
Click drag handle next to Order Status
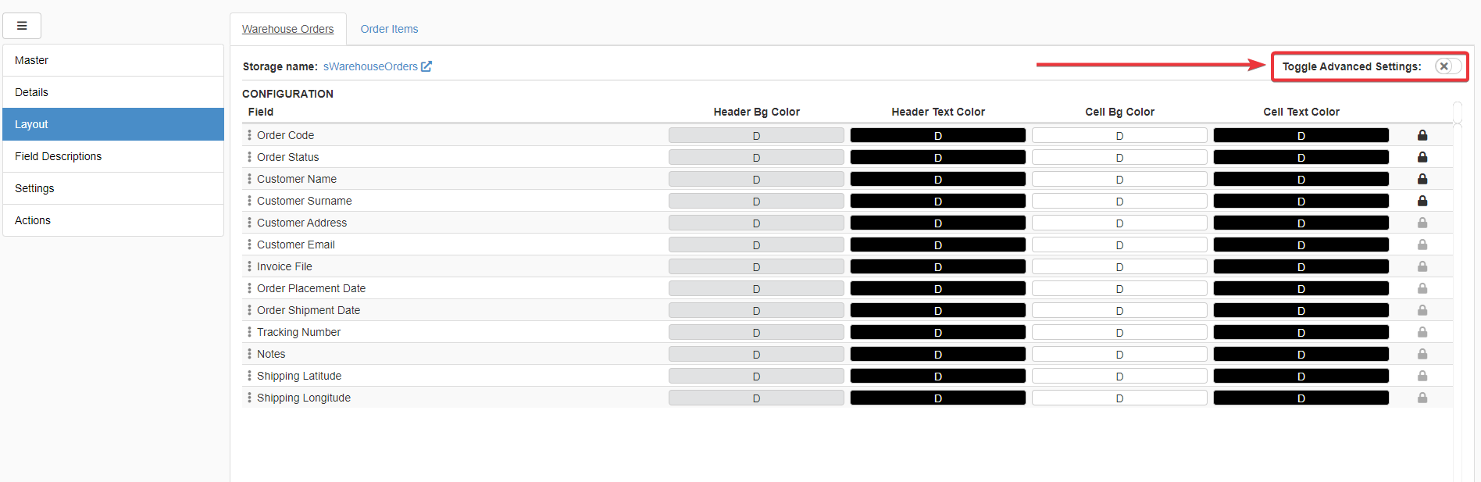[249, 157]
